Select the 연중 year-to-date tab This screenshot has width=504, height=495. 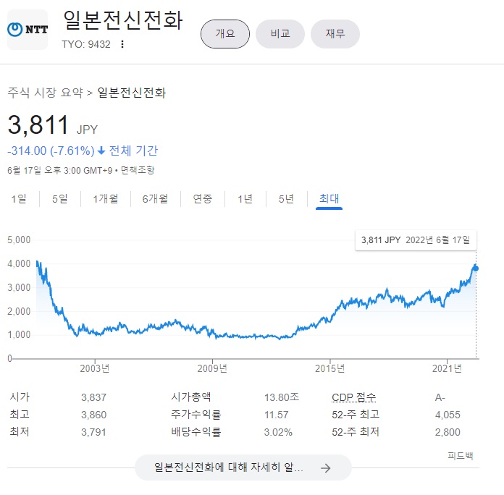(x=202, y=199)
